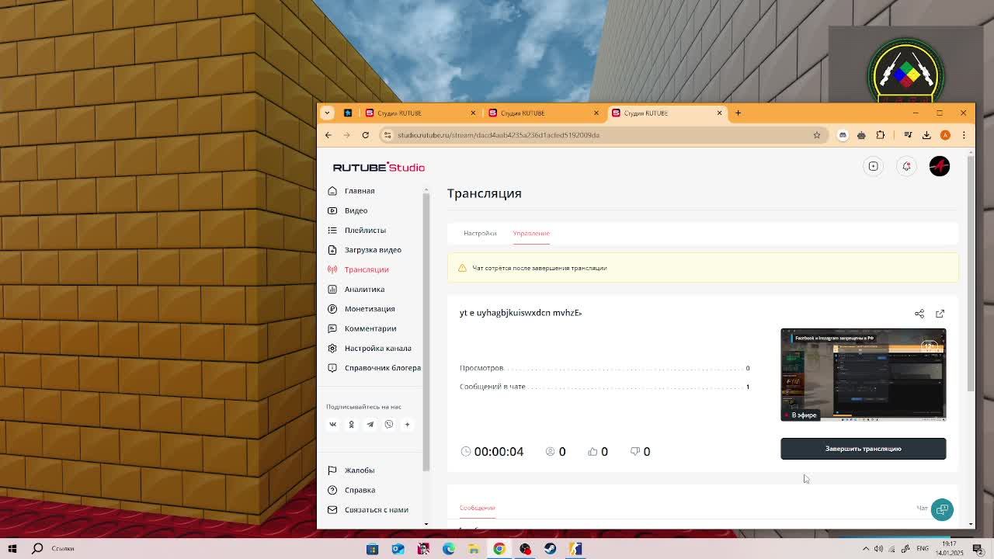This screenshot has width=994, height=559.
Task: Open a new browser tab
Action: click(738, 113)
